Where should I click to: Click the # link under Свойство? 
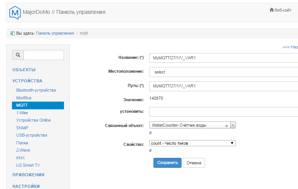tap(150, 151)
